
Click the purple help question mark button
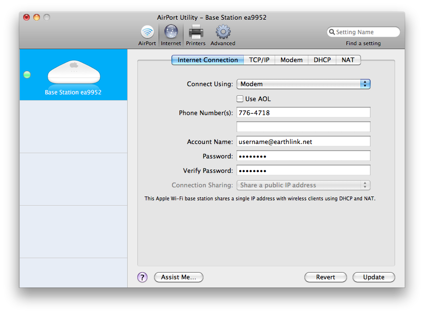[x=142, y=277]
